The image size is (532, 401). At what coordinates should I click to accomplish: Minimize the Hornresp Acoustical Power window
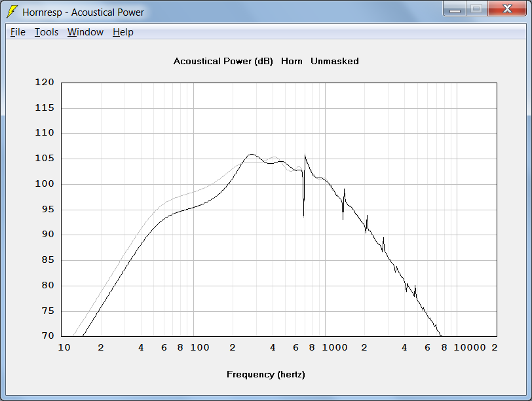455,9
